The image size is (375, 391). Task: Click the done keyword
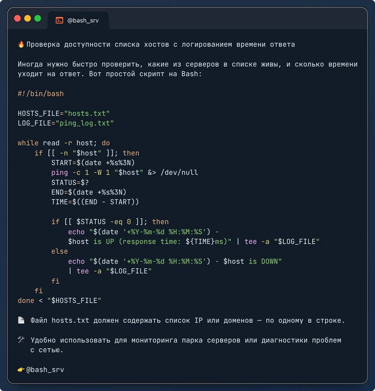pos(26,301)
